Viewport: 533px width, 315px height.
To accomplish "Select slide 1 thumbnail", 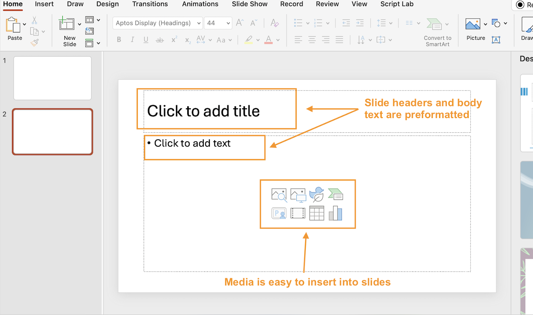I will (x=52, y=78).
